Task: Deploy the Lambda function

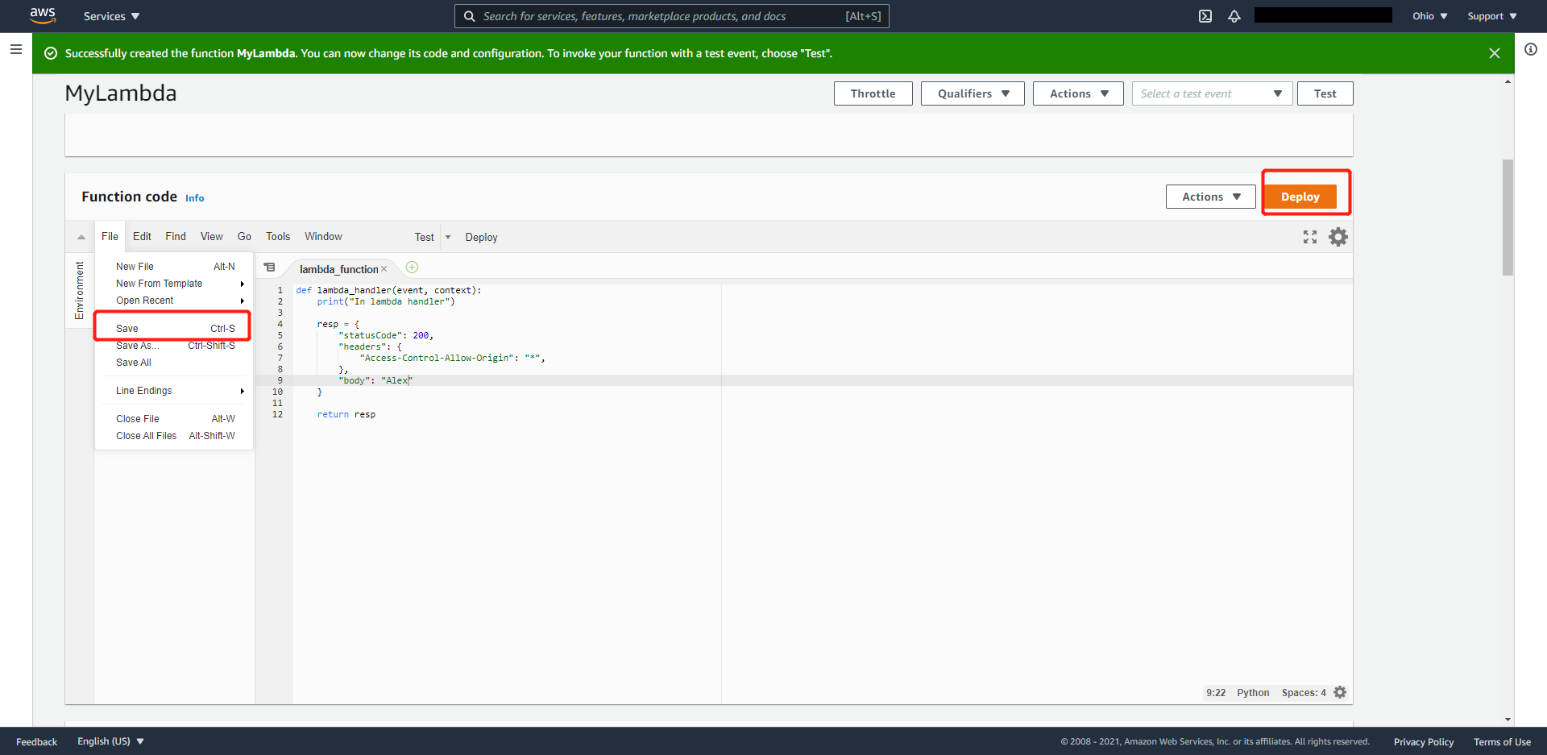Action: pos(1300,196)
